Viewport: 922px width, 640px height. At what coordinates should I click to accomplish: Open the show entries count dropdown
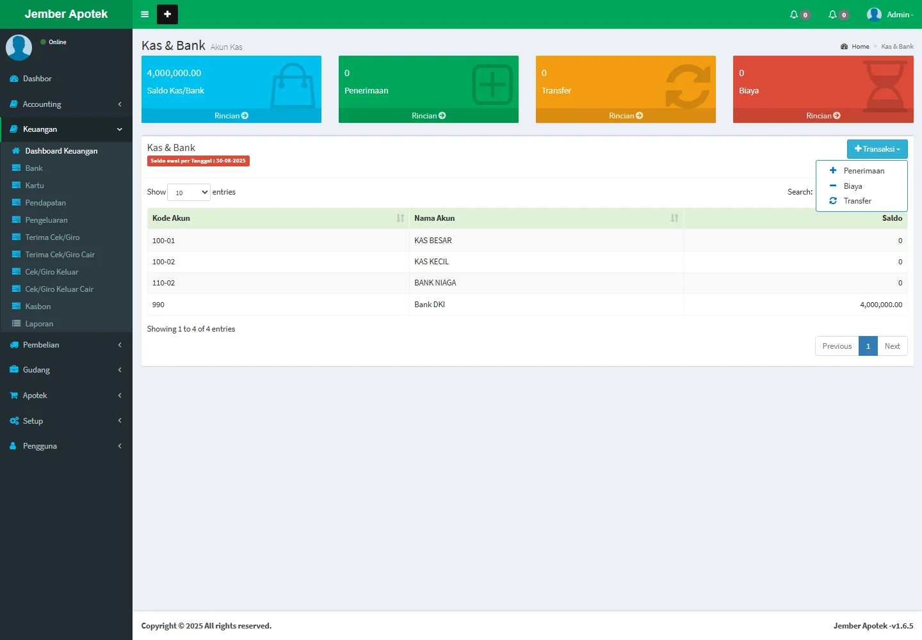coord(188,192)
